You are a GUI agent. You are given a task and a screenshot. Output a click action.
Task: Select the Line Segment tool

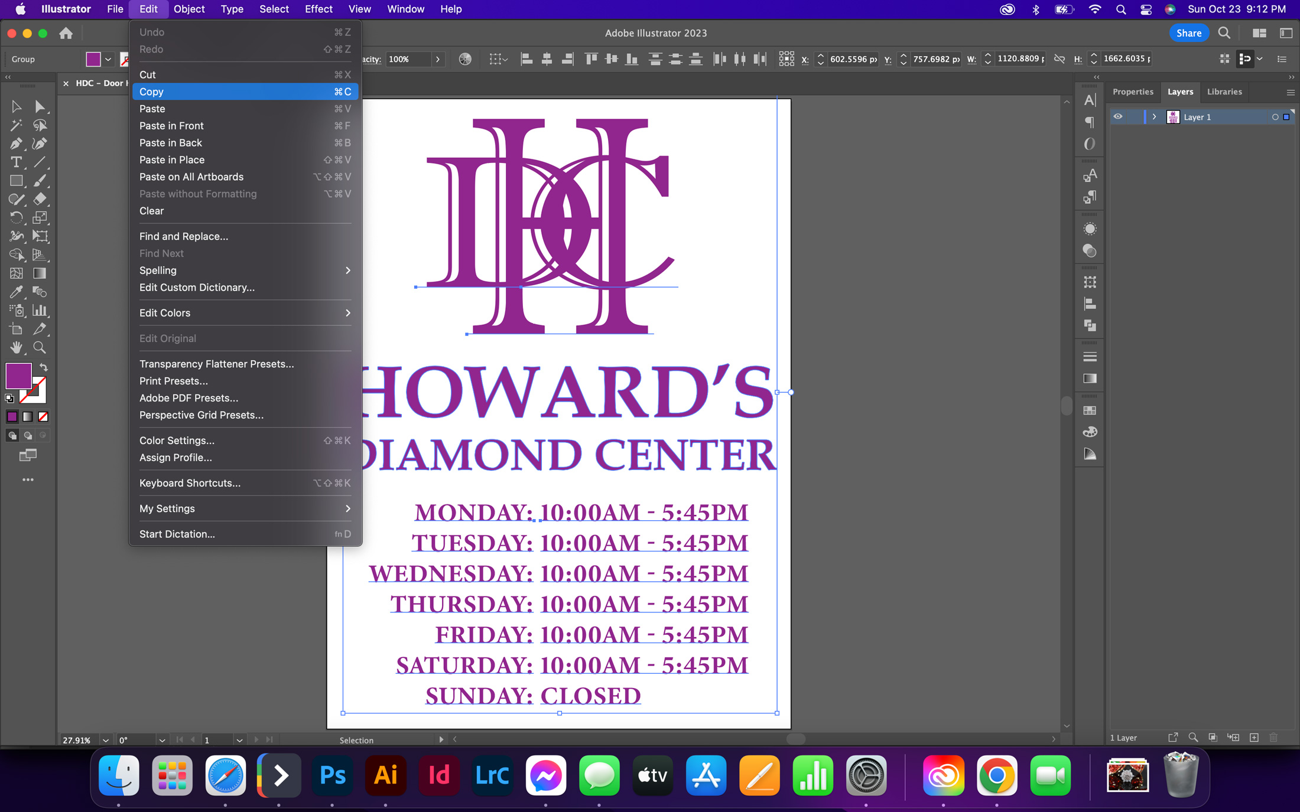(40, 162)
